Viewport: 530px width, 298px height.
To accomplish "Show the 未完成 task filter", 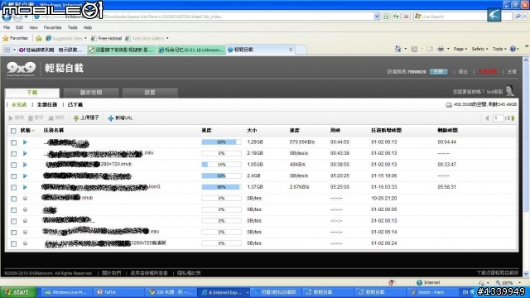I will pos(19,105).
